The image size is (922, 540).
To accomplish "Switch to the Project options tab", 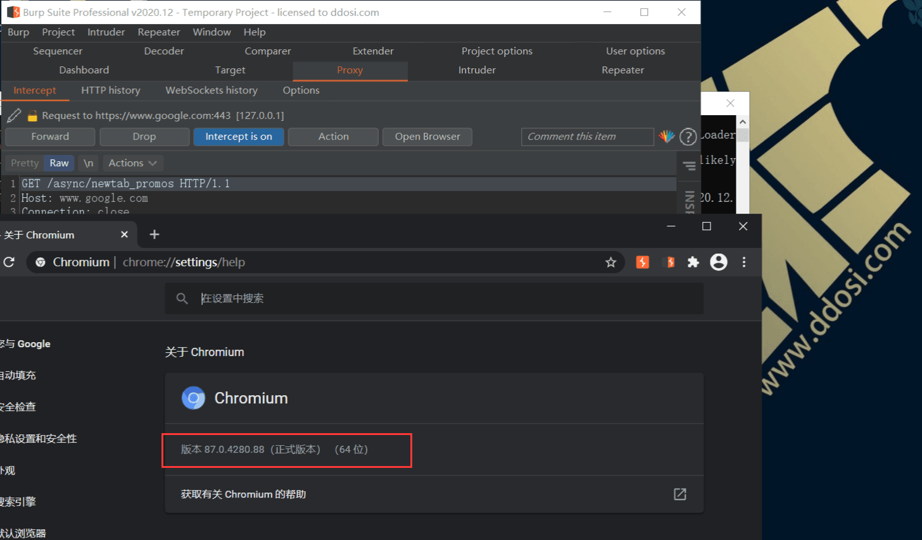I will (497, 51).
